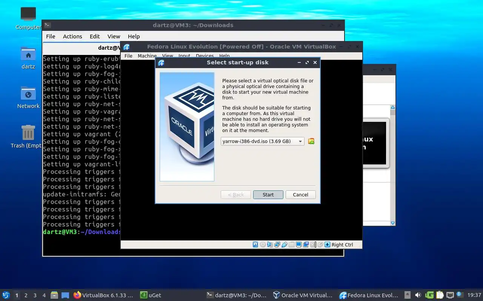Open the file manager launcher in the taskbar
483x301 pixels.
(x=54, y=295)
